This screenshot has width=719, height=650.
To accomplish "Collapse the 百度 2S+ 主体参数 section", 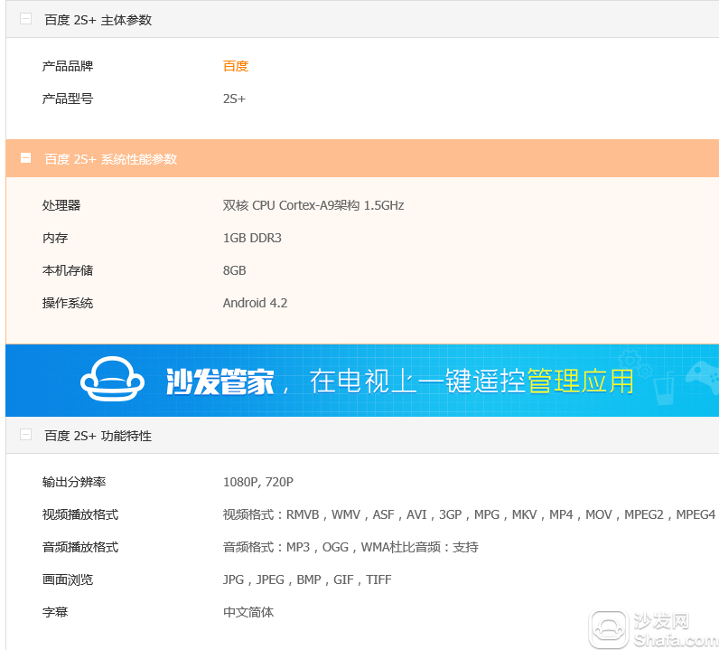I will (x=25, y=19).
